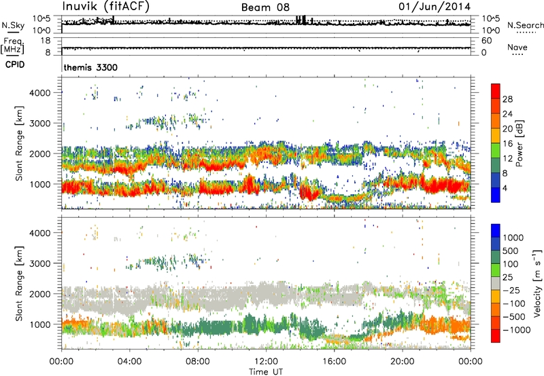The width and height of the screenshot is (544, 376).
Task: Click the 'Freq. [MHz]' axis label
Action: point(12,46)
